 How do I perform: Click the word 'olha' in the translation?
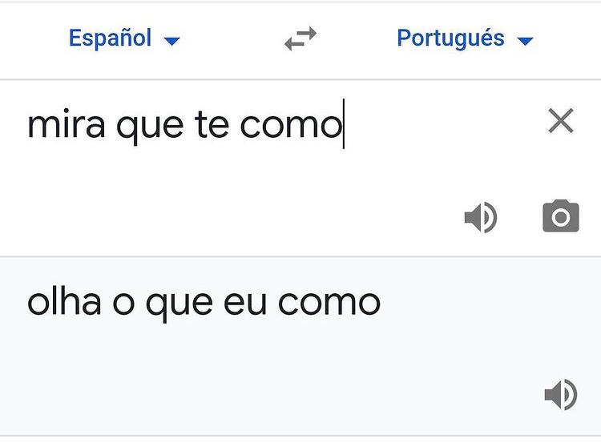[64, 301]
